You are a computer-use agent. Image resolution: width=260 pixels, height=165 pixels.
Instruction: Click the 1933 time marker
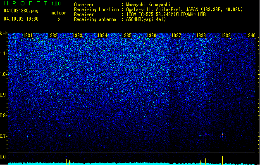pos(77,35)
